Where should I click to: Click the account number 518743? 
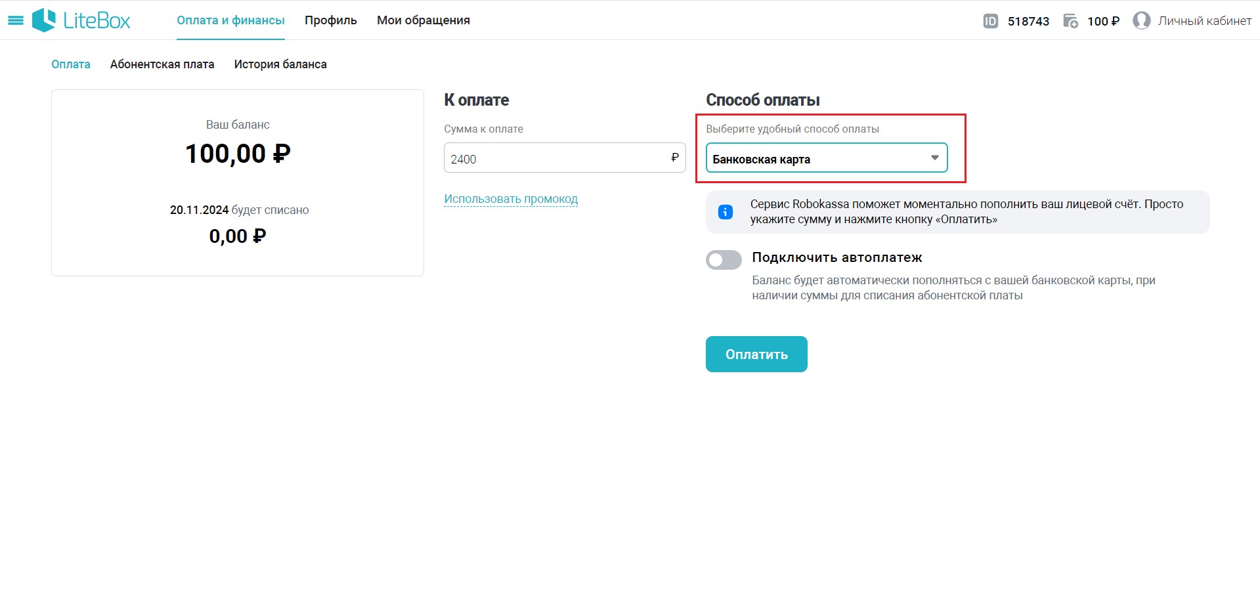pos(1028,21)
